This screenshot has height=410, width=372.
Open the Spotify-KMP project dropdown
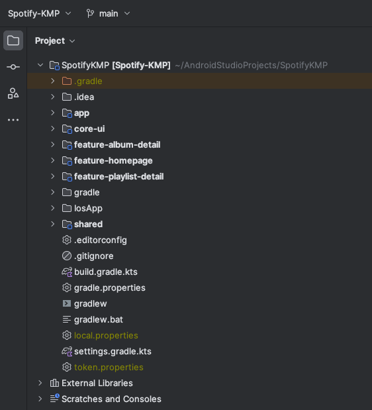coord(40,13)
